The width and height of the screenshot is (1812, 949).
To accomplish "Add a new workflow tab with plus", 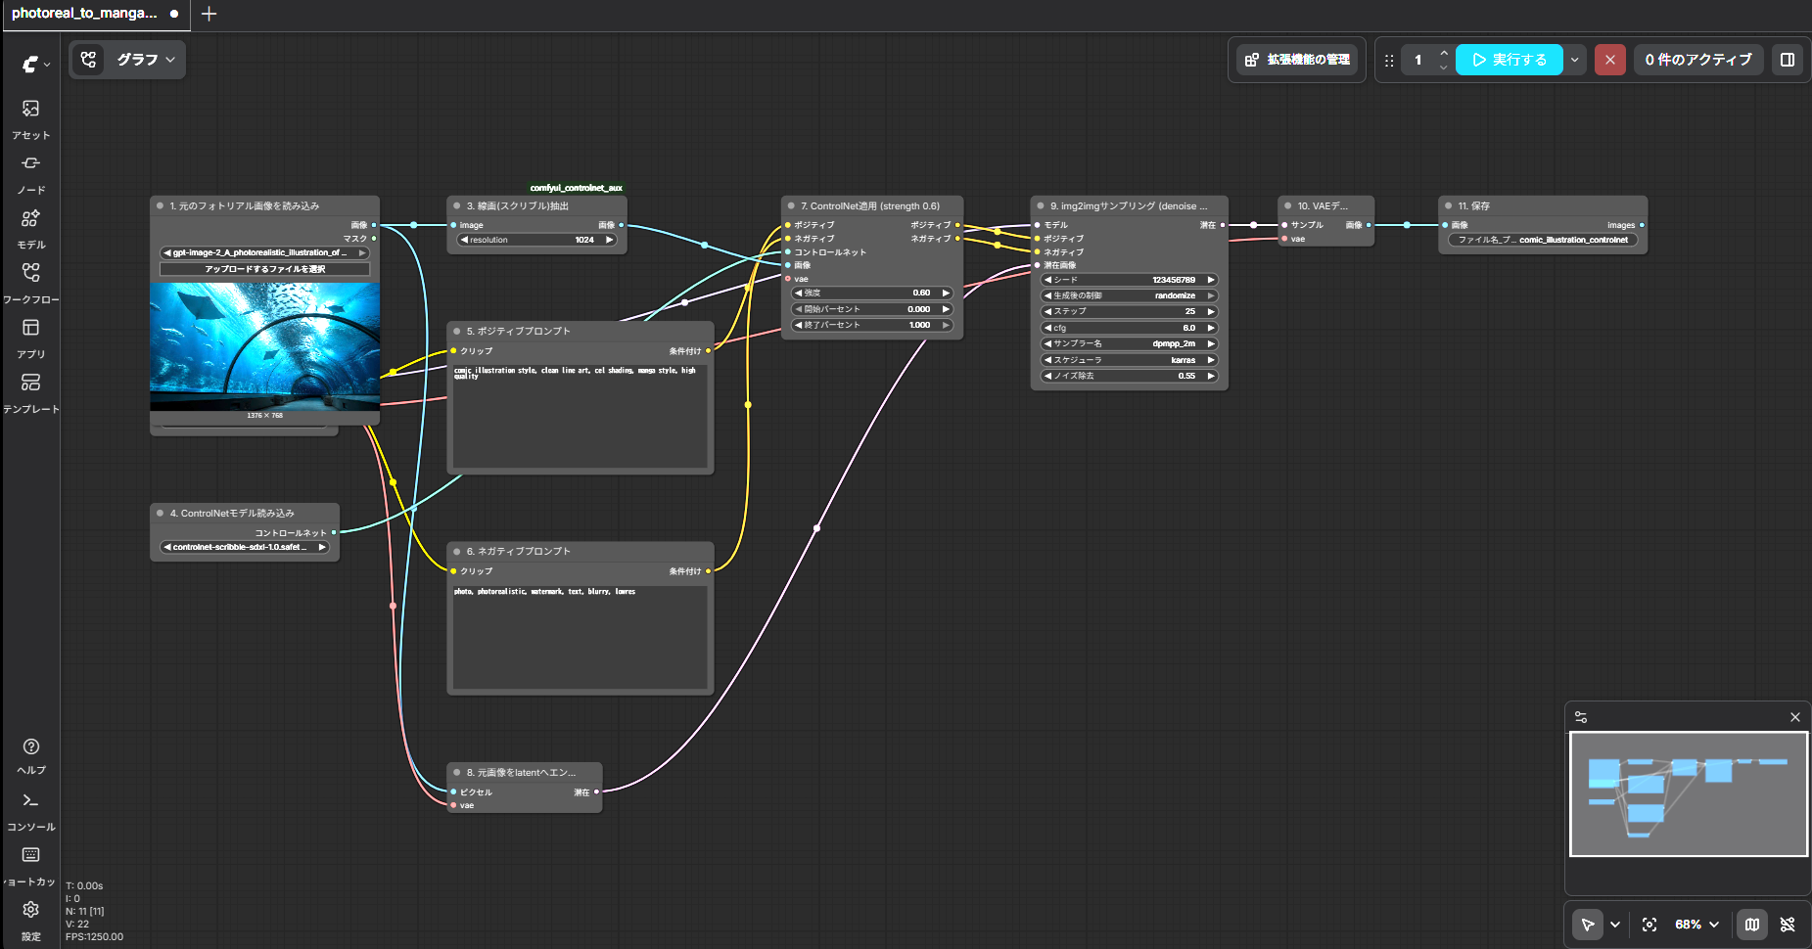I will pyautogui.click(x=209, y=14).
